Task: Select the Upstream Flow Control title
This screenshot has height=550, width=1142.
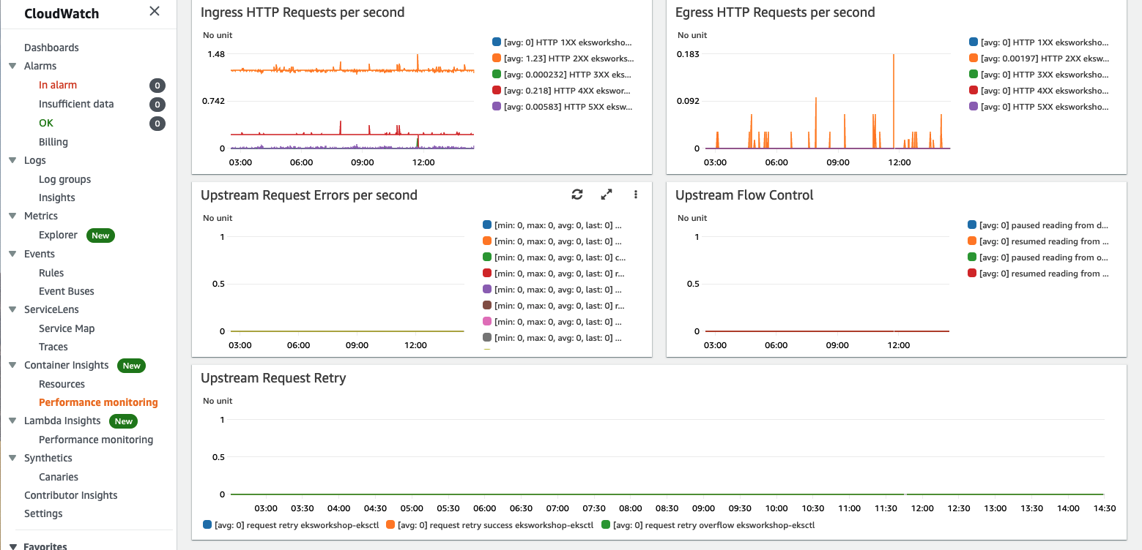Action: pos(744,195)
